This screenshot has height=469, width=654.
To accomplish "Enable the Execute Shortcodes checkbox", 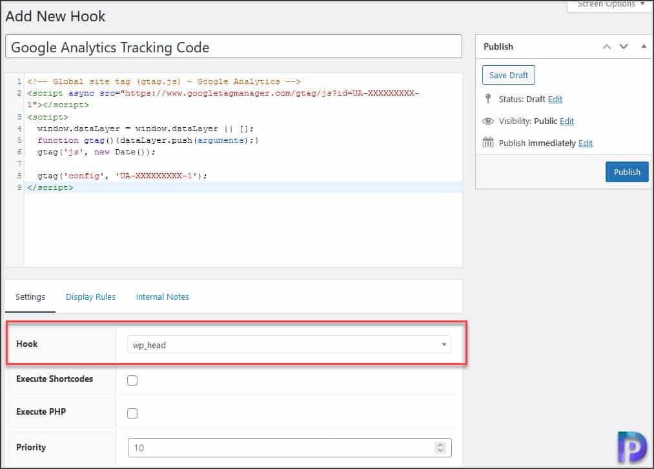I will [x=132, y=380].
